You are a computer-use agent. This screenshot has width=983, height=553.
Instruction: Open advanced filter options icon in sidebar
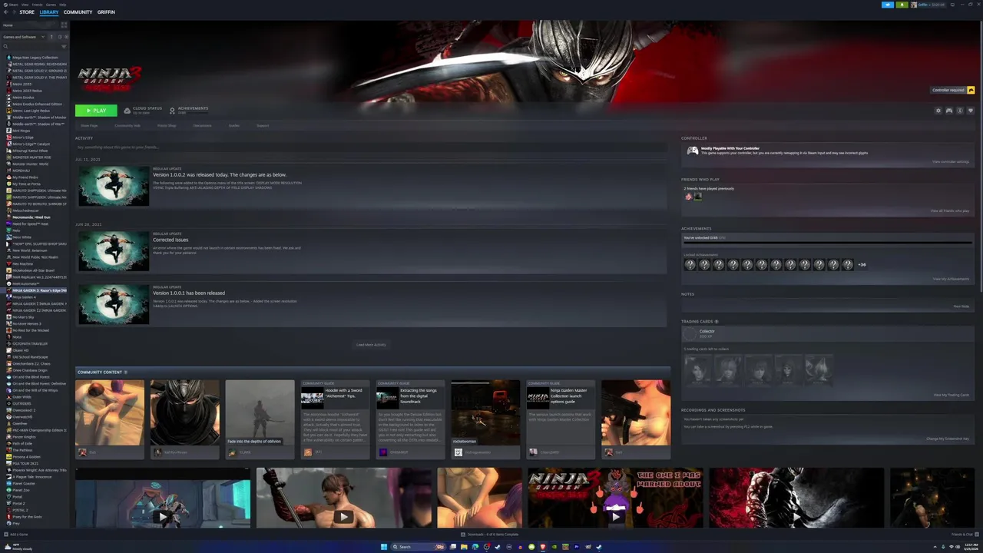64,46
